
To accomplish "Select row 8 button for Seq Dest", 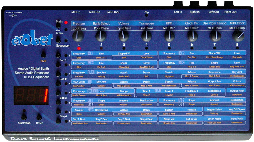I will click(x=58, y=121).
